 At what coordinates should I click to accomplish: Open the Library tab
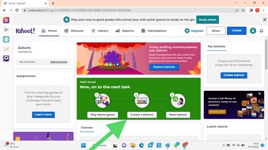[100, 31]
